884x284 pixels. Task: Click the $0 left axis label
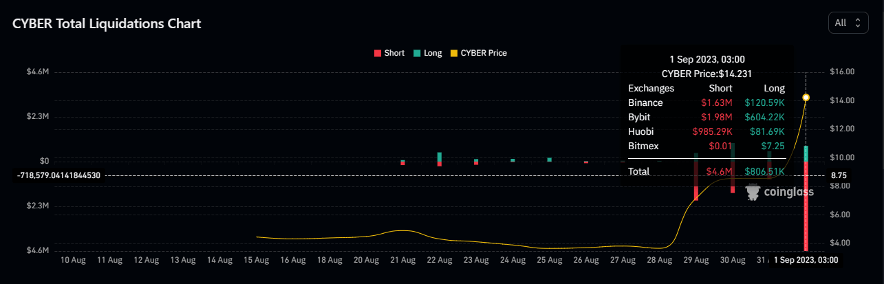44,160
